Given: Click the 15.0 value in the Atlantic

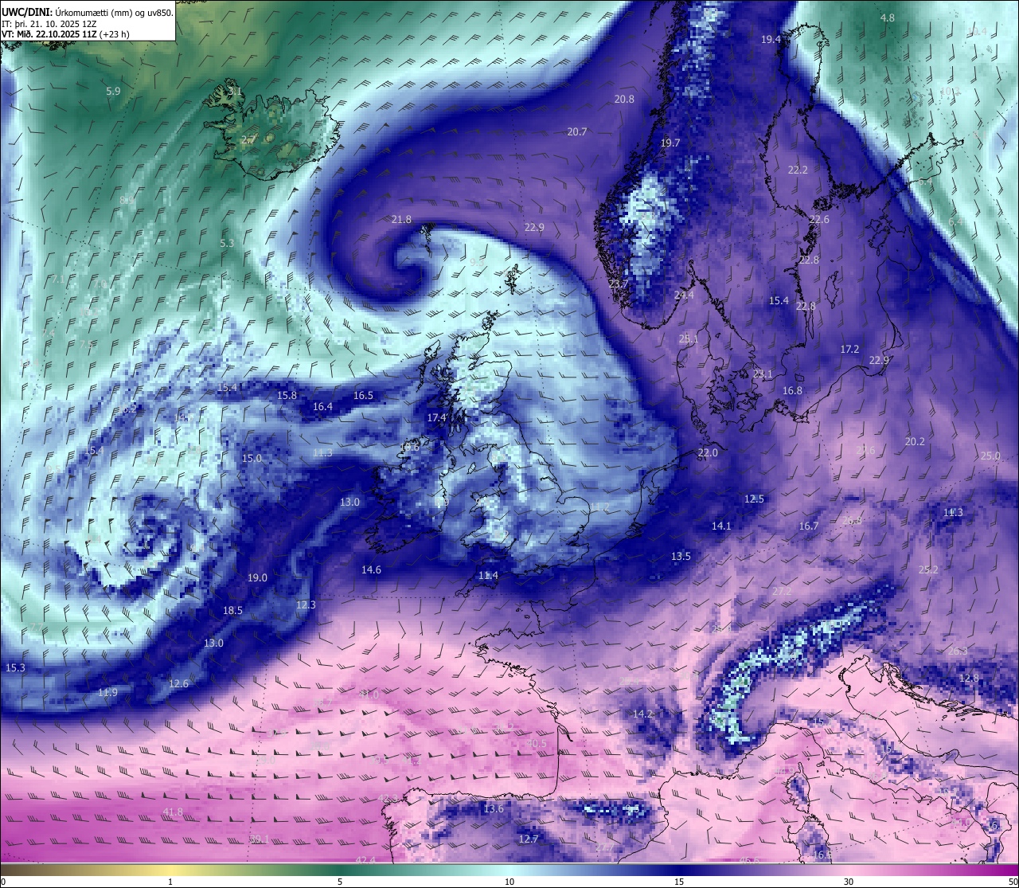Looking at the screenshot, I should (252, 458).
